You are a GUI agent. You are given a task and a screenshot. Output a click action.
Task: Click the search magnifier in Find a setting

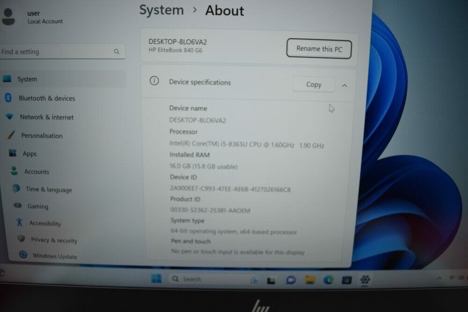tap(117, 51)
